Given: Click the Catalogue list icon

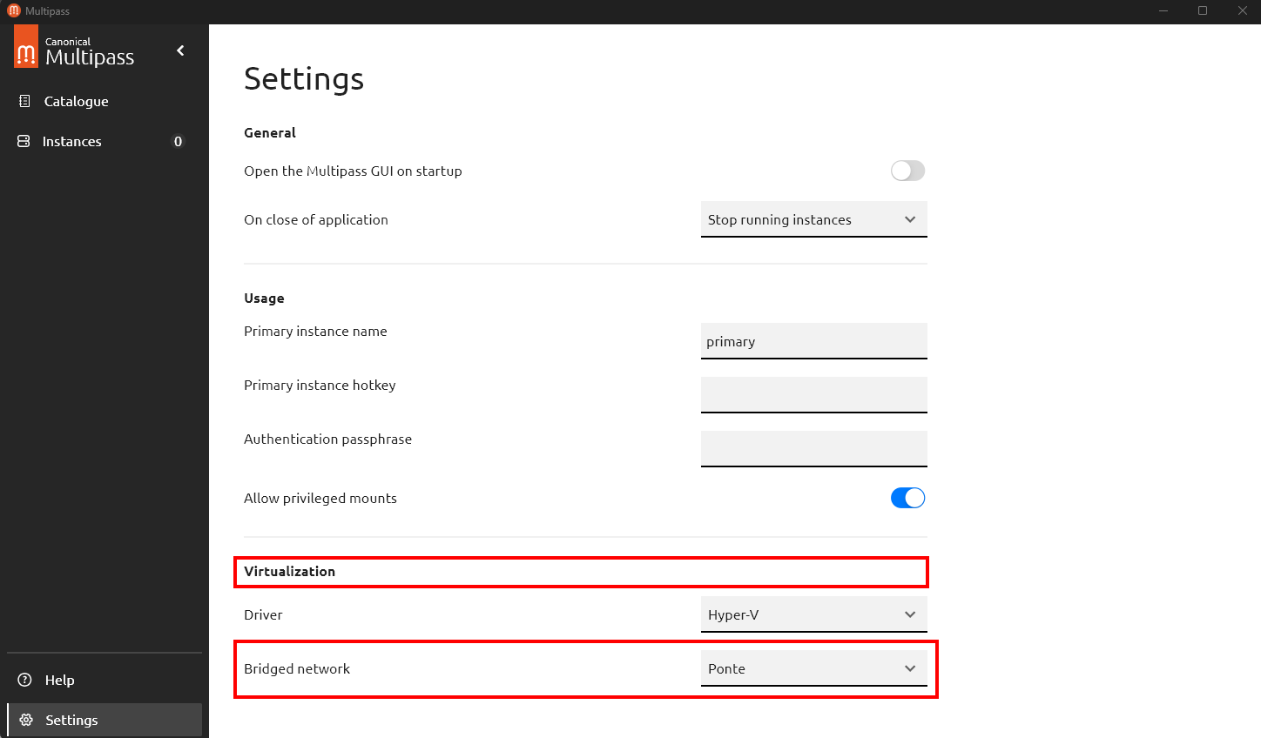Looking at the screenshot, I should [x=24, y=101].
